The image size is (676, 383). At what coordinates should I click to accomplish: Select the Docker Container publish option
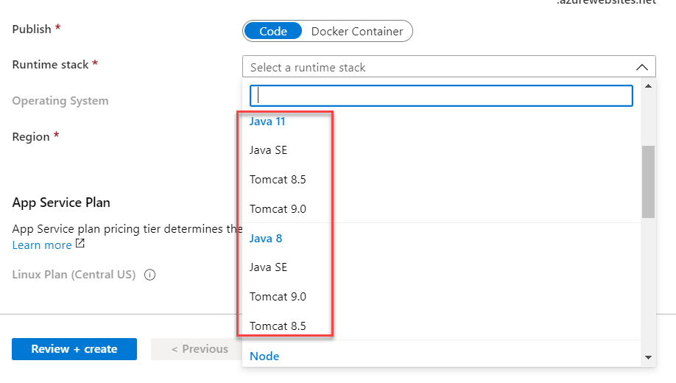click(357, 31)
